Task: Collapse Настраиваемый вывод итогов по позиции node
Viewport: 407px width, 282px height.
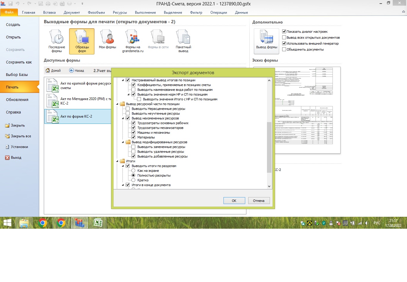Action: 123,80
